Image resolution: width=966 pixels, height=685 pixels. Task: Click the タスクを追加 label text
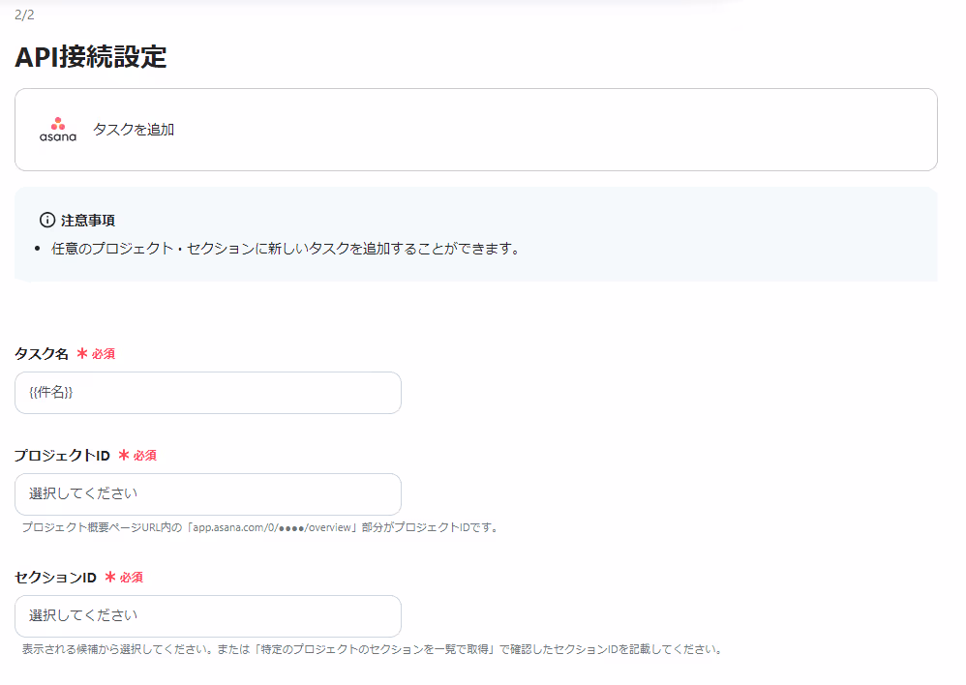click(x=134, y=130)
